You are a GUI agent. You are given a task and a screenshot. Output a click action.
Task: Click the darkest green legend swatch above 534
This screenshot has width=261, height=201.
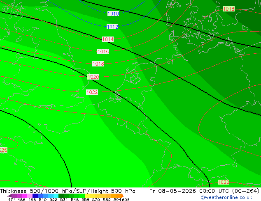tap(61, 196)
